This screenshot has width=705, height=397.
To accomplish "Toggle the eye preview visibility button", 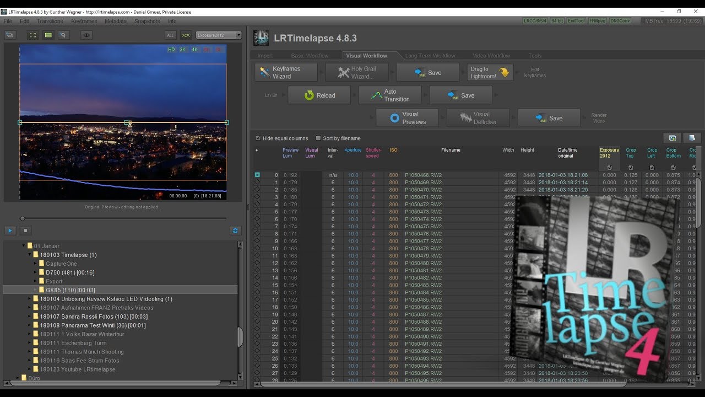I will pos(86,35).
